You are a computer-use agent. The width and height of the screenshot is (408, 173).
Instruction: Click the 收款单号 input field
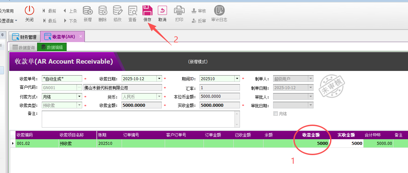[x=62, y=79]
